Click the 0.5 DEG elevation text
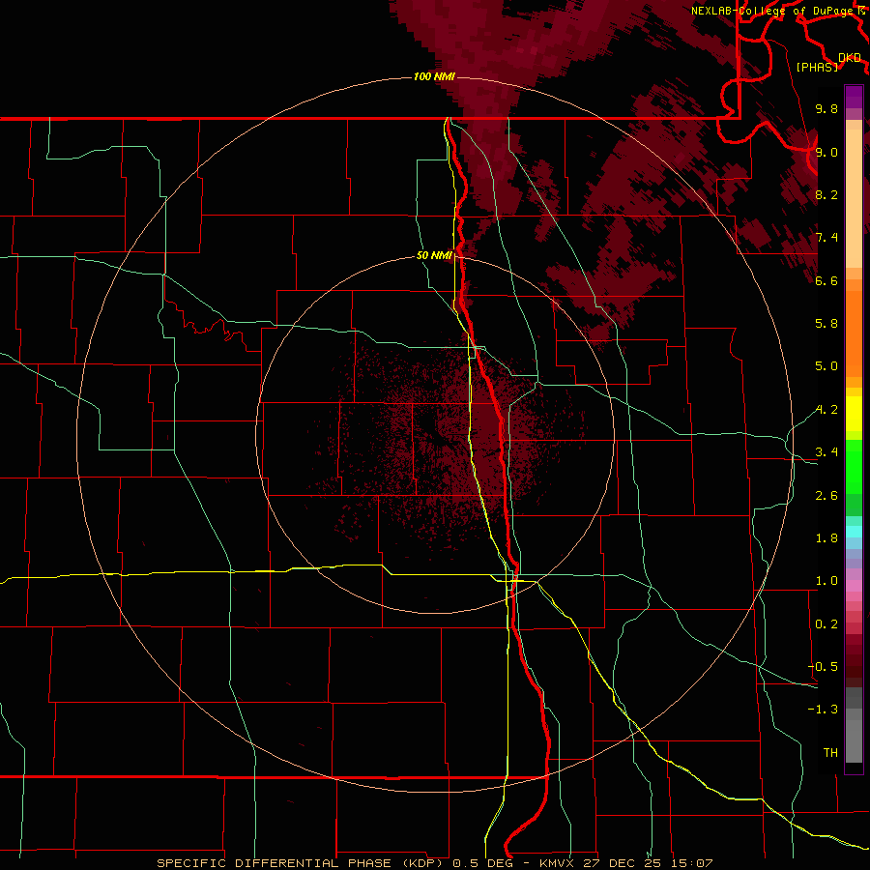 (483, 863)
